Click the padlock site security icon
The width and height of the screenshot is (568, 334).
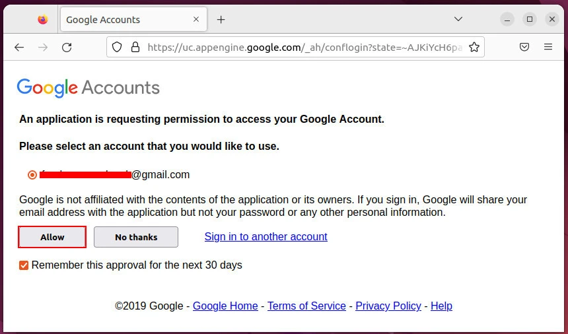(x=135, y=47)
